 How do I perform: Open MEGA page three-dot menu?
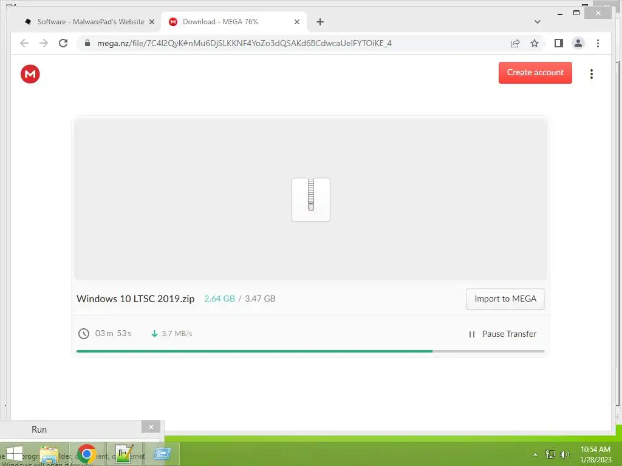pos(591,74)
